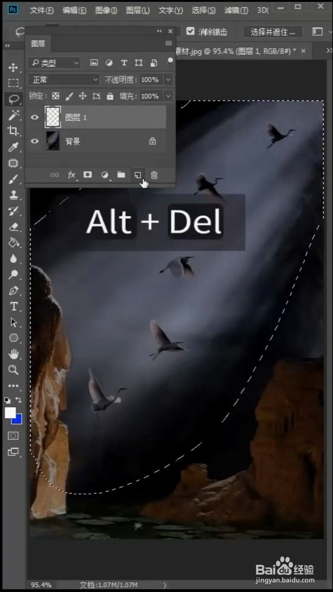Swap foreground and background colors

(x=18, y=400)
